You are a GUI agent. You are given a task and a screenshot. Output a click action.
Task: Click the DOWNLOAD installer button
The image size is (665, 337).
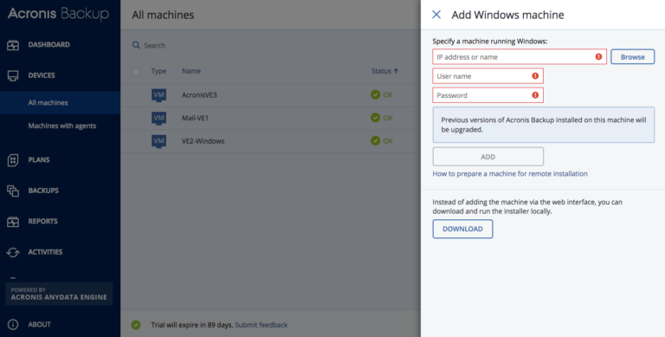pyautogui.click(x=462, y=229)
